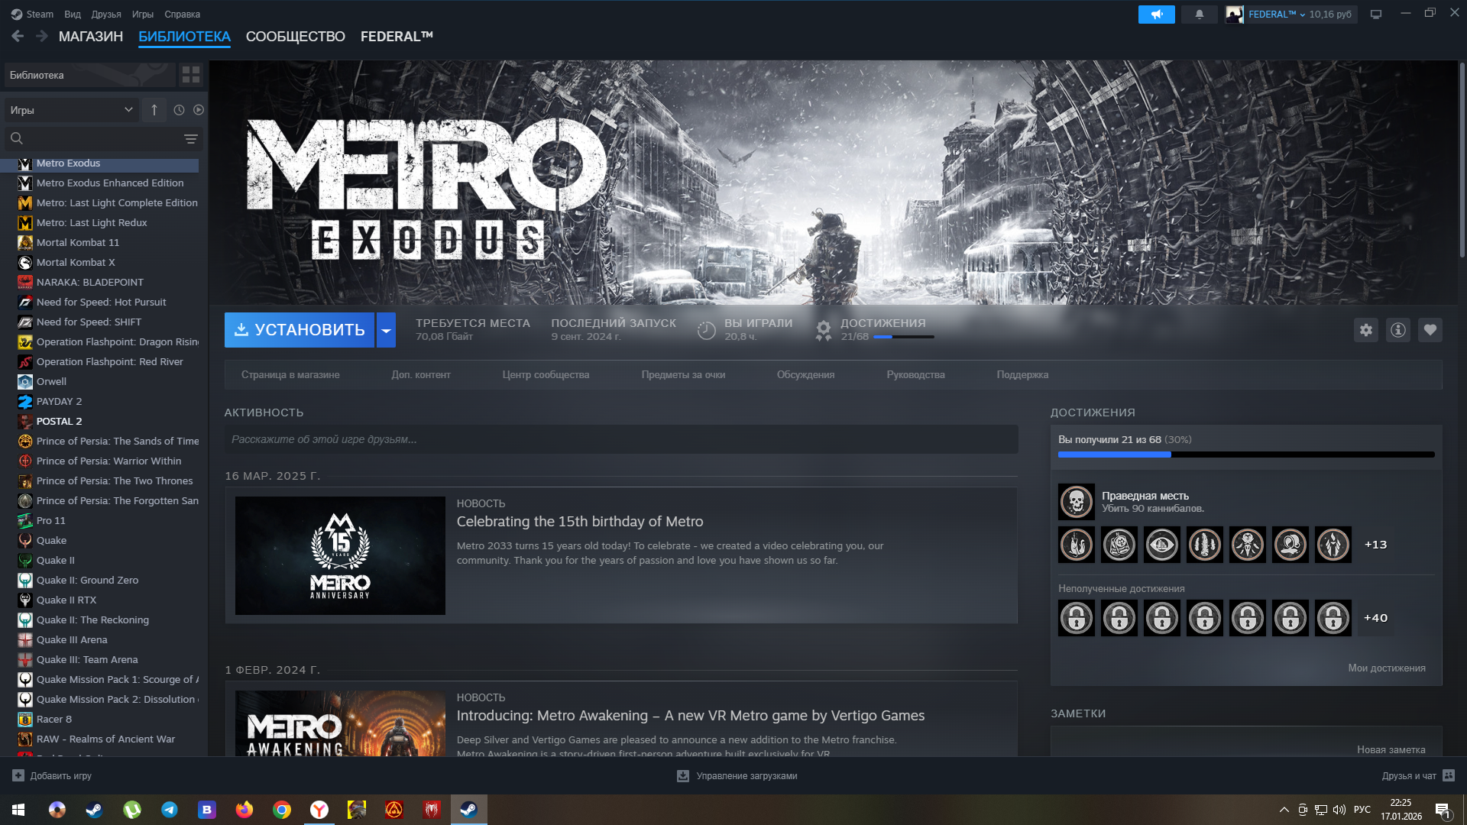This screenshot has width=1467, height=825.
Task: Click the achievements progress bar
Action: click(x=1245, y=455)
